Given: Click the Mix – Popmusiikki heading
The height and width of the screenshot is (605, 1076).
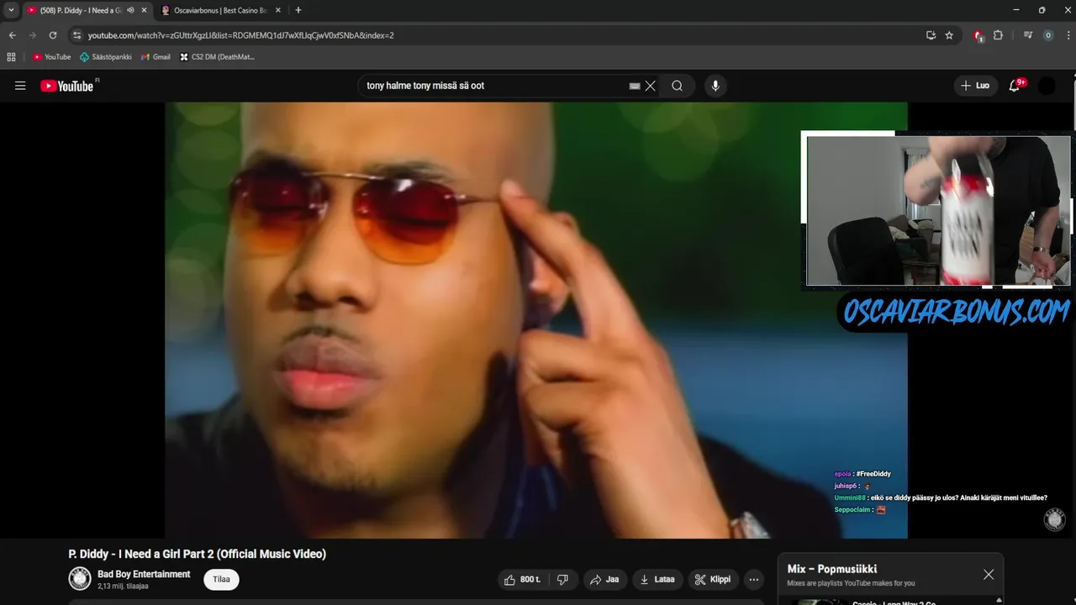Looking at the screenshot, I should coord(832,569).
